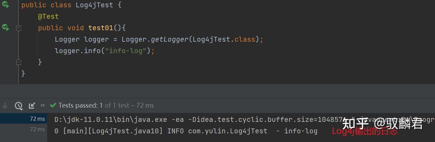Click the "info-log" string literal
The height and width of the screenshot is (142, 435).
click(x=125, y=51)
